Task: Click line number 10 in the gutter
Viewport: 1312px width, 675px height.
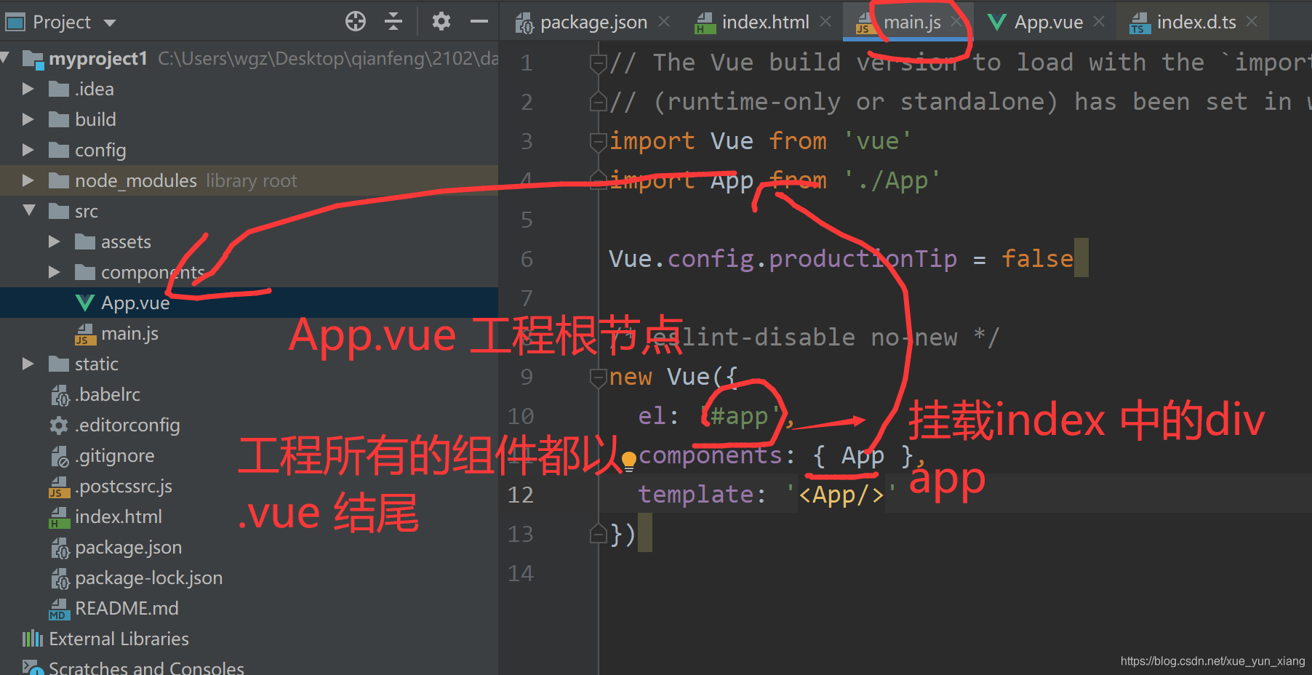Action: [x=520, y=415]
